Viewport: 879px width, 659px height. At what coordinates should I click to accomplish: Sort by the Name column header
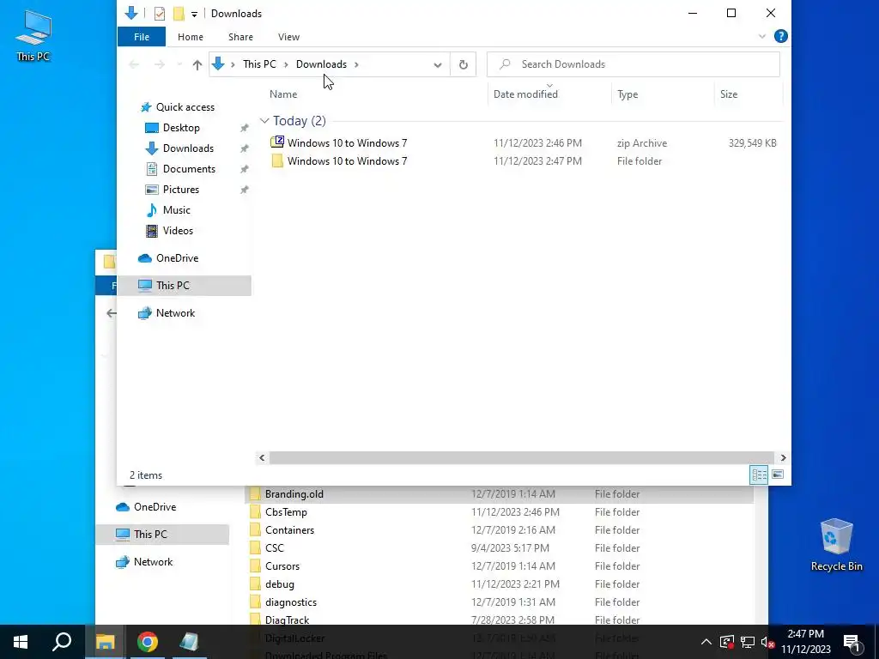(x=283, y=94)
